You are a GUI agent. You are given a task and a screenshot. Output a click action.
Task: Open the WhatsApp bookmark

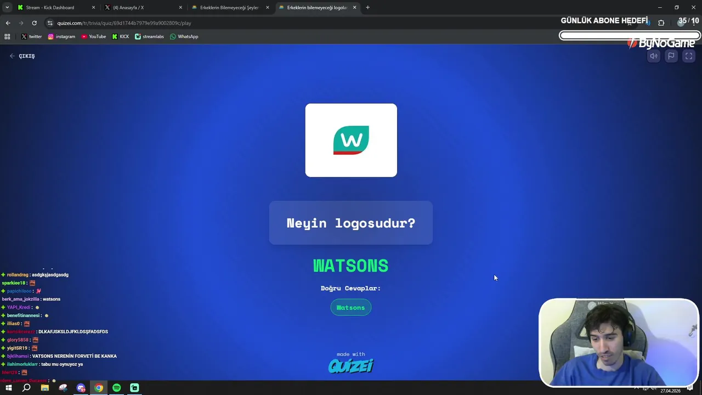(184, 37)
